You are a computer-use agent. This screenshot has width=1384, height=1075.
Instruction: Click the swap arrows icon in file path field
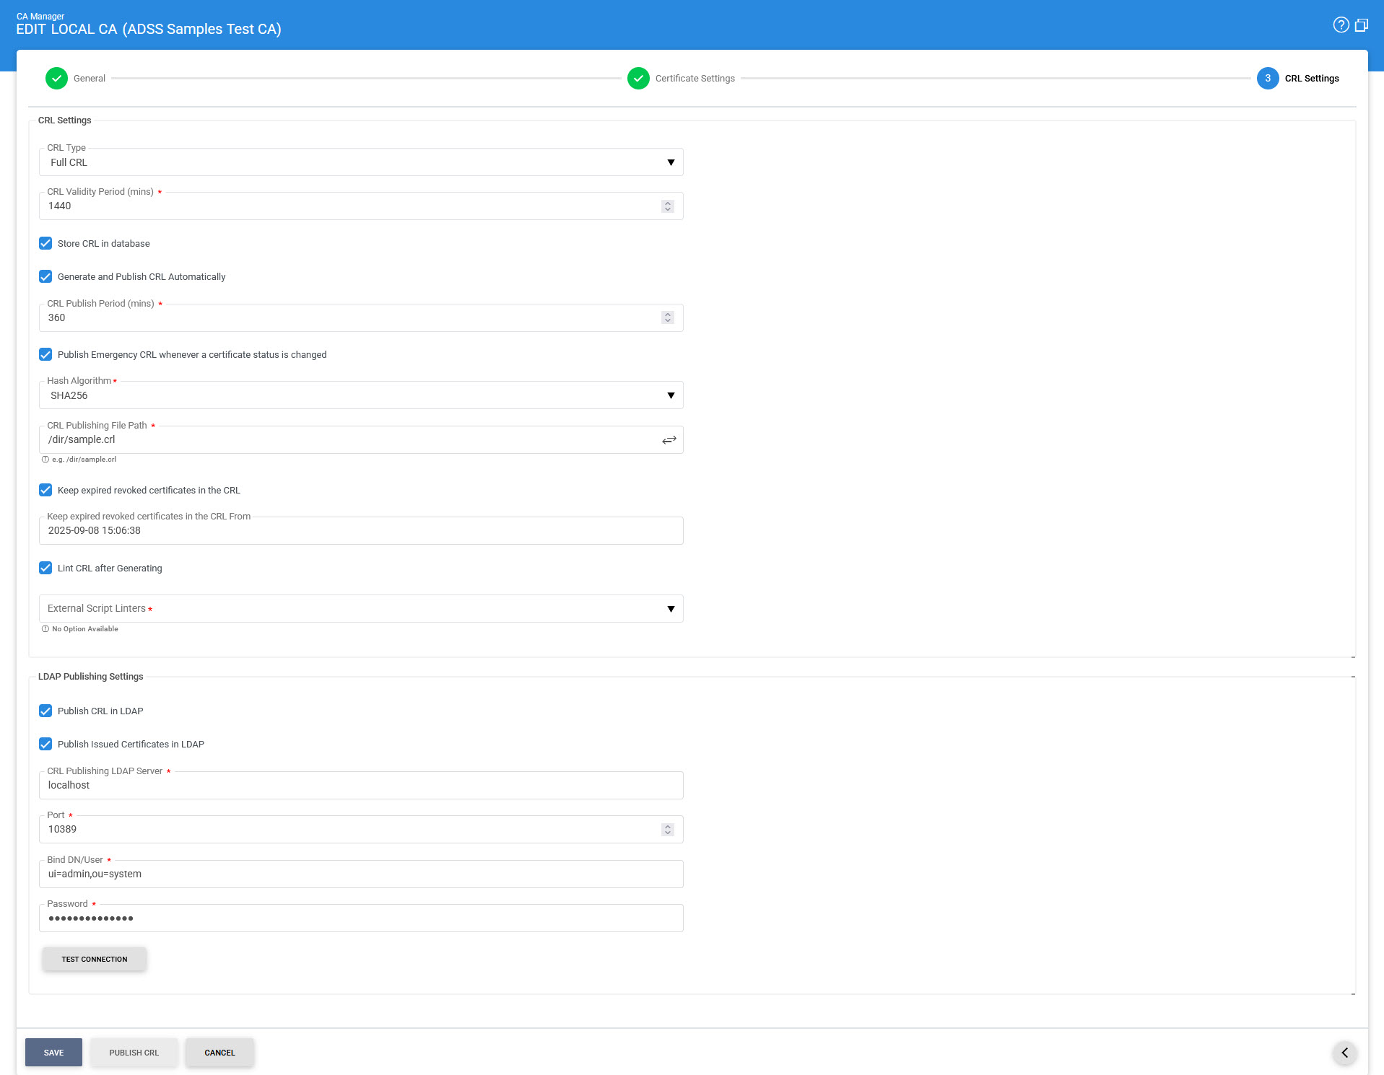669,440
